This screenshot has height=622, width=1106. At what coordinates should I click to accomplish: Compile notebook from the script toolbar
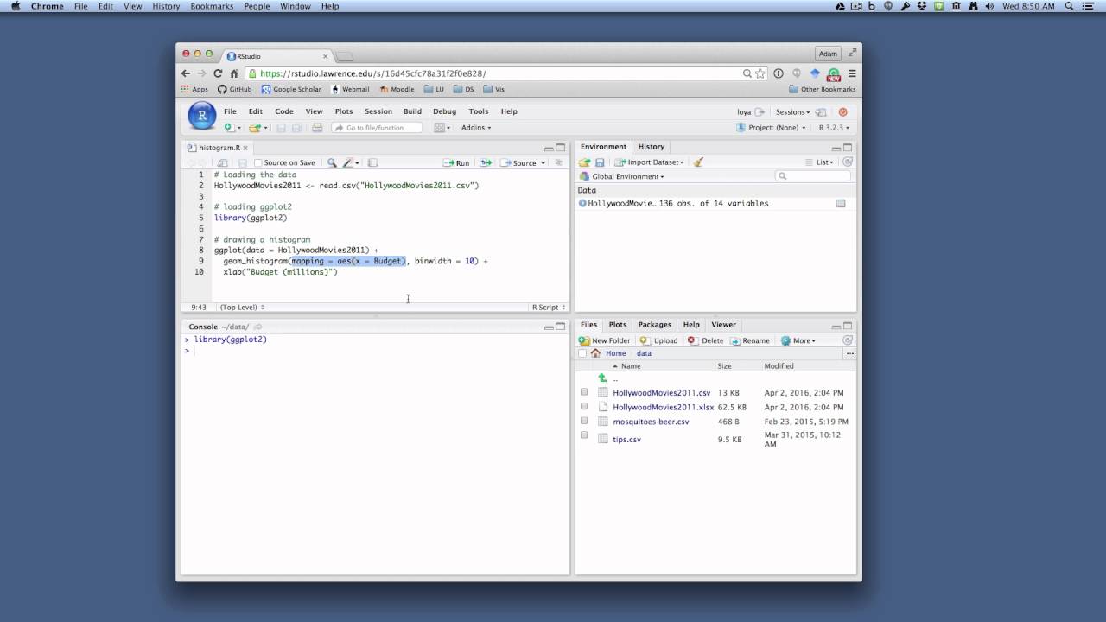pyautogui.click(x=373, y=162)
